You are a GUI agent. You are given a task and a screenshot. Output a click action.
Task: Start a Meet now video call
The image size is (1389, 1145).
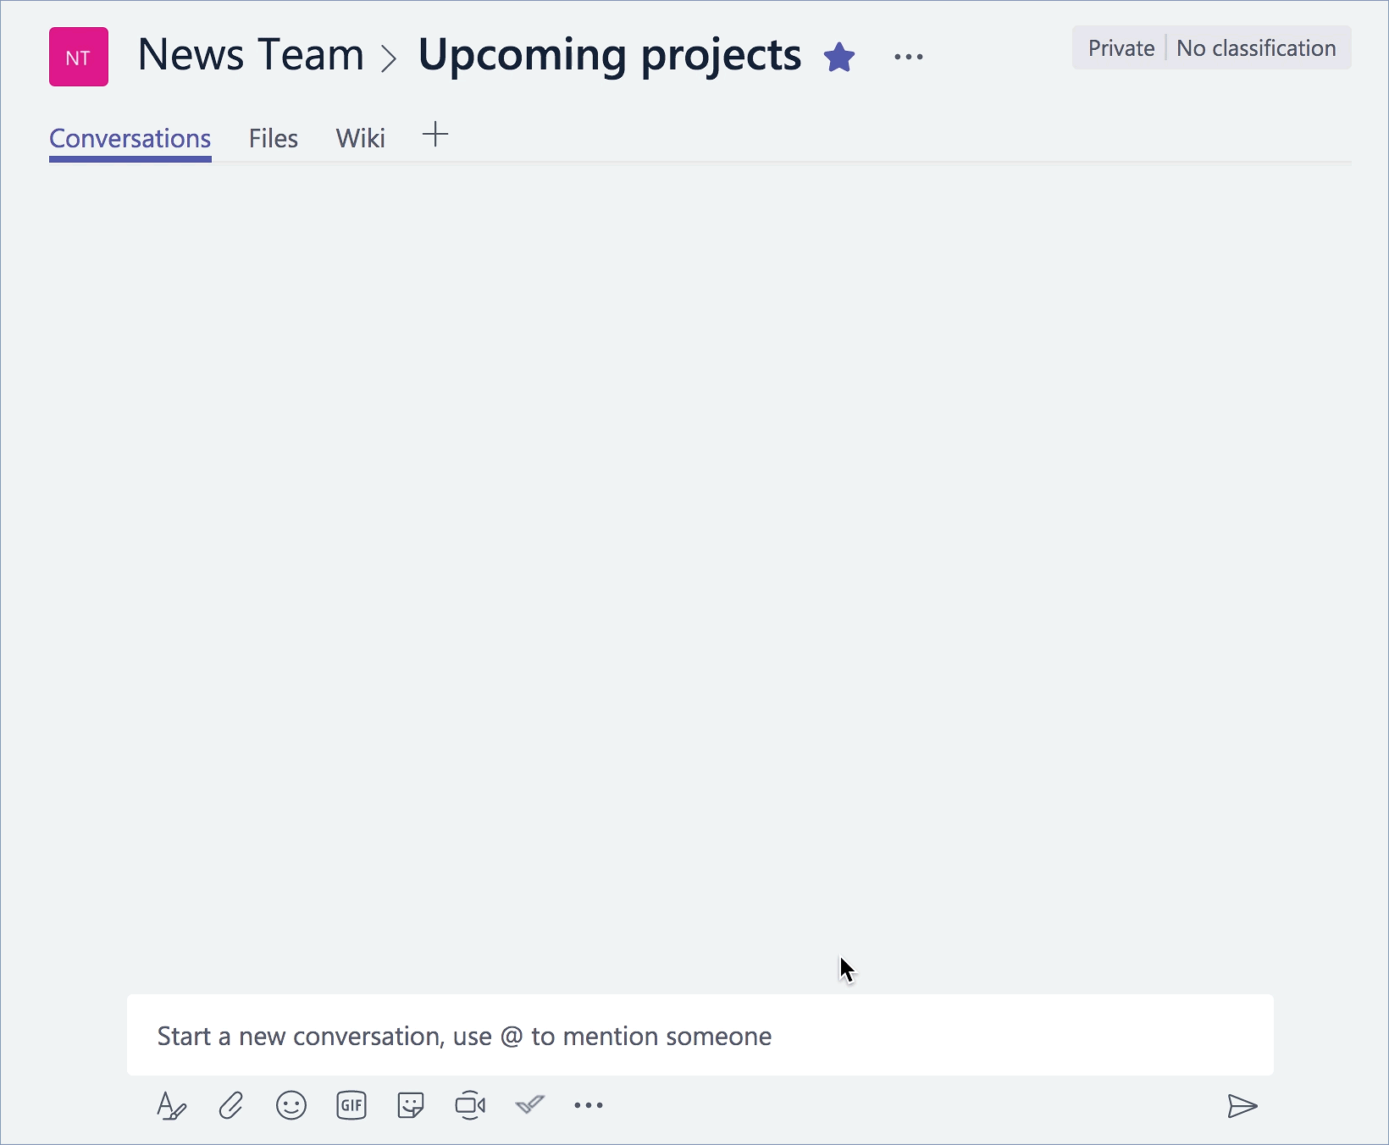coord(470,1105)
